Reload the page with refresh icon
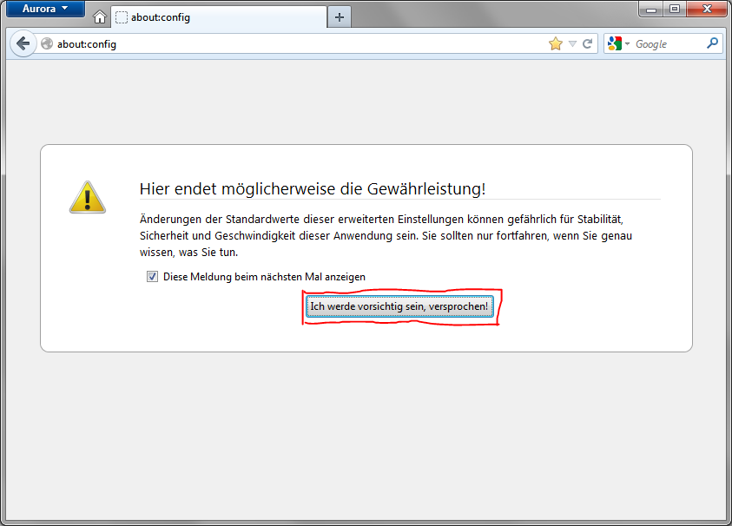 tap(588, 44)
